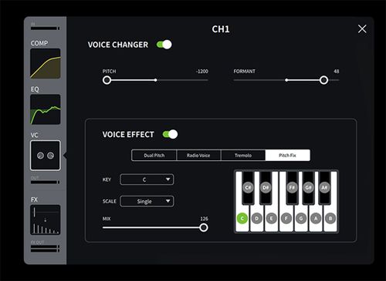The image size is (386, 281).
Task: Select the Radio Voice tab
Action: [x=198, y=156]
